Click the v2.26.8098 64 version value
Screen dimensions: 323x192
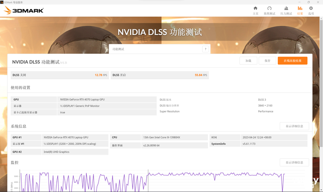pyautogui.click(x=174, y=145)
